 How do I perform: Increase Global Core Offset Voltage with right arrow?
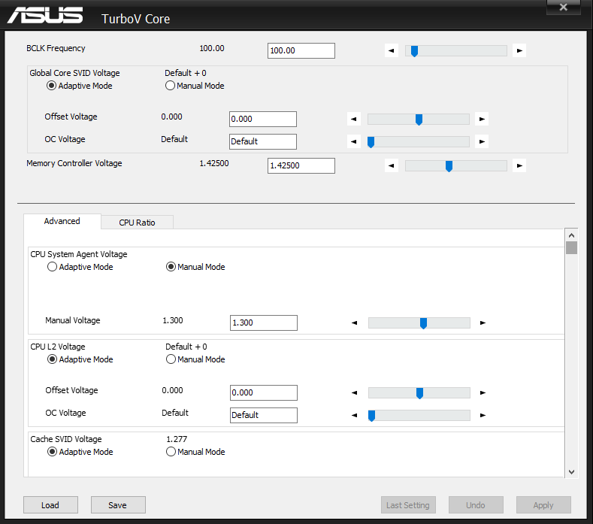pyautogui.click(x=483, y=119)
